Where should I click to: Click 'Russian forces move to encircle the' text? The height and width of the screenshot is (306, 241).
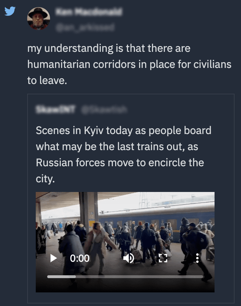120,162
